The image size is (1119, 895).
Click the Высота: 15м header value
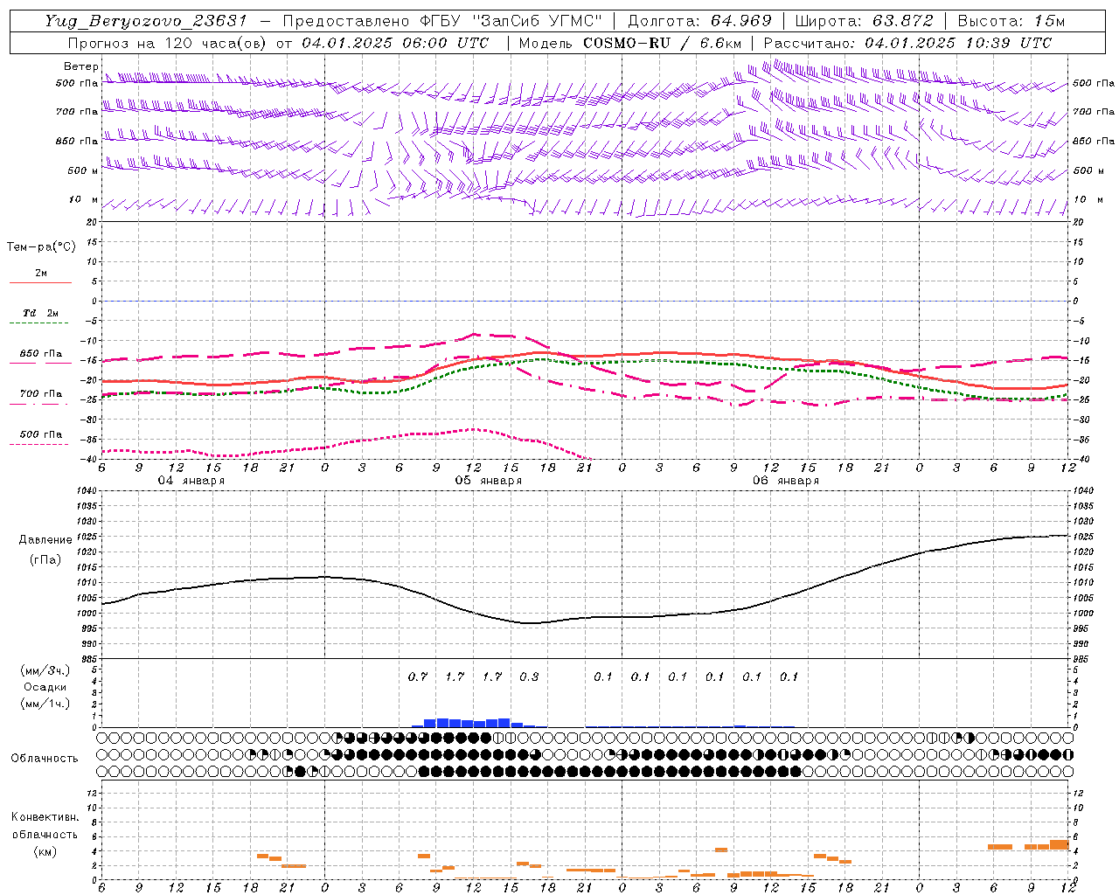tap(1011, 21)
